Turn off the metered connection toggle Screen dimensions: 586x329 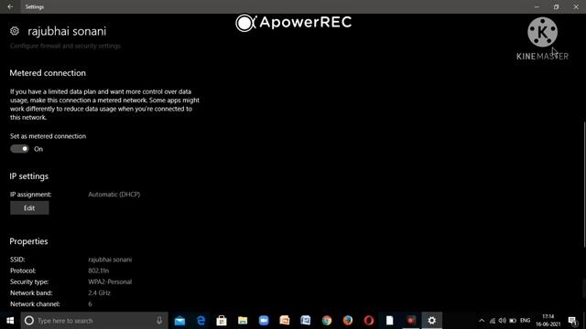tap(19, 149)
